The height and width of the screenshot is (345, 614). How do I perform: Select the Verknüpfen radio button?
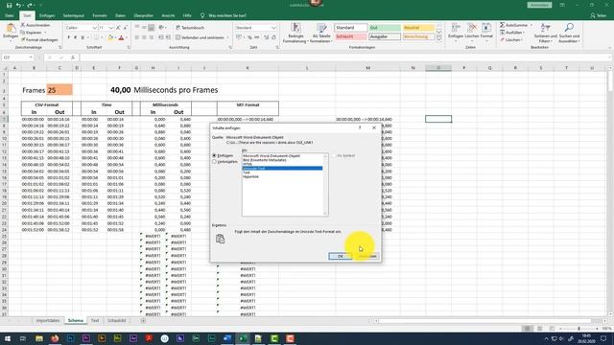click(214, 161)
